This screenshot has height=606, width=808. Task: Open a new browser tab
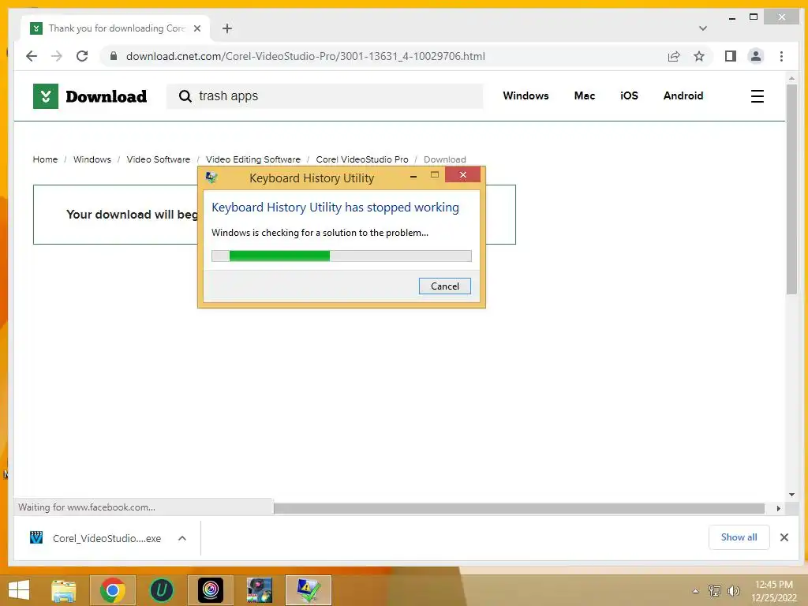(x=226, y=28)
